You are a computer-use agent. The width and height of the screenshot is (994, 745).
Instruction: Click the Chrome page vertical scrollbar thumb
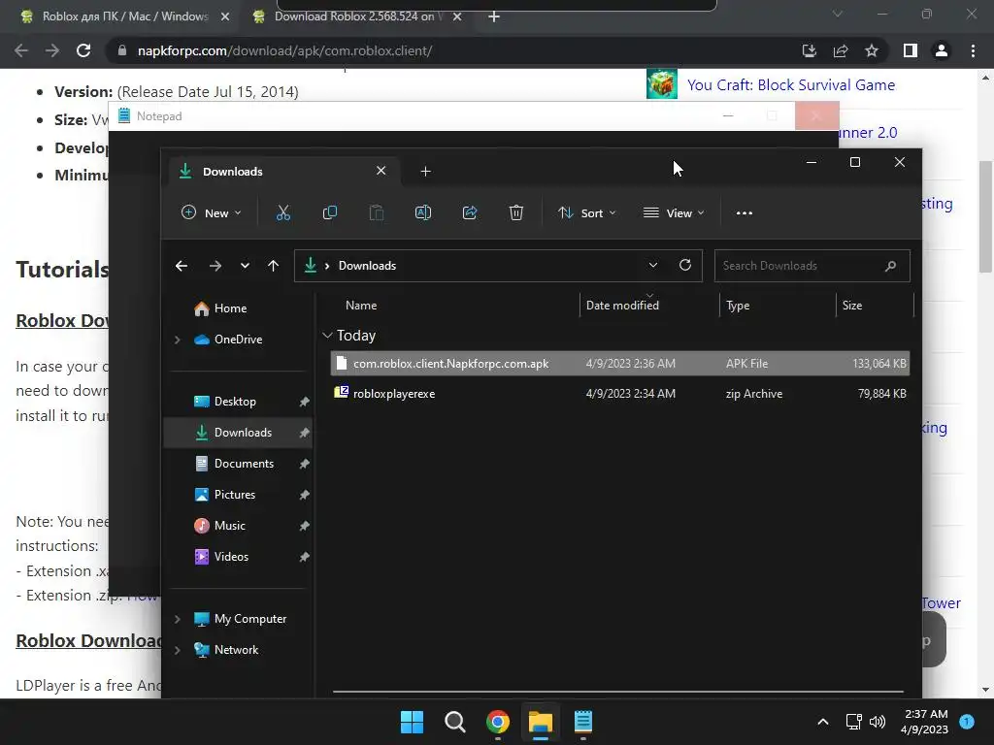click(x=985, y=216)
